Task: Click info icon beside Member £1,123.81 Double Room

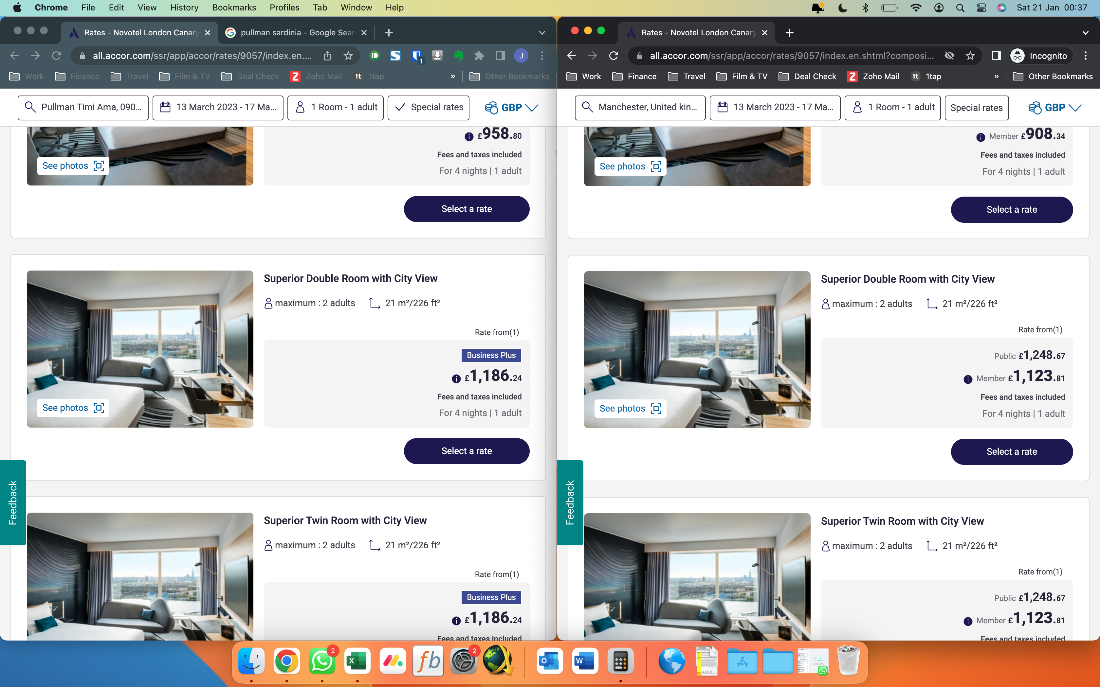Action: click(x=968, y=379)
